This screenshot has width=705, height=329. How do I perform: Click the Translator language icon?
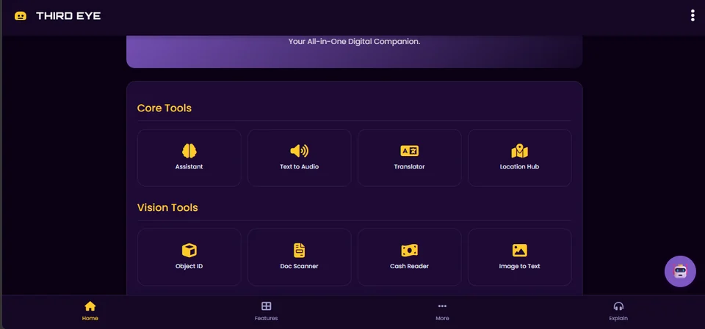(410, 151)
